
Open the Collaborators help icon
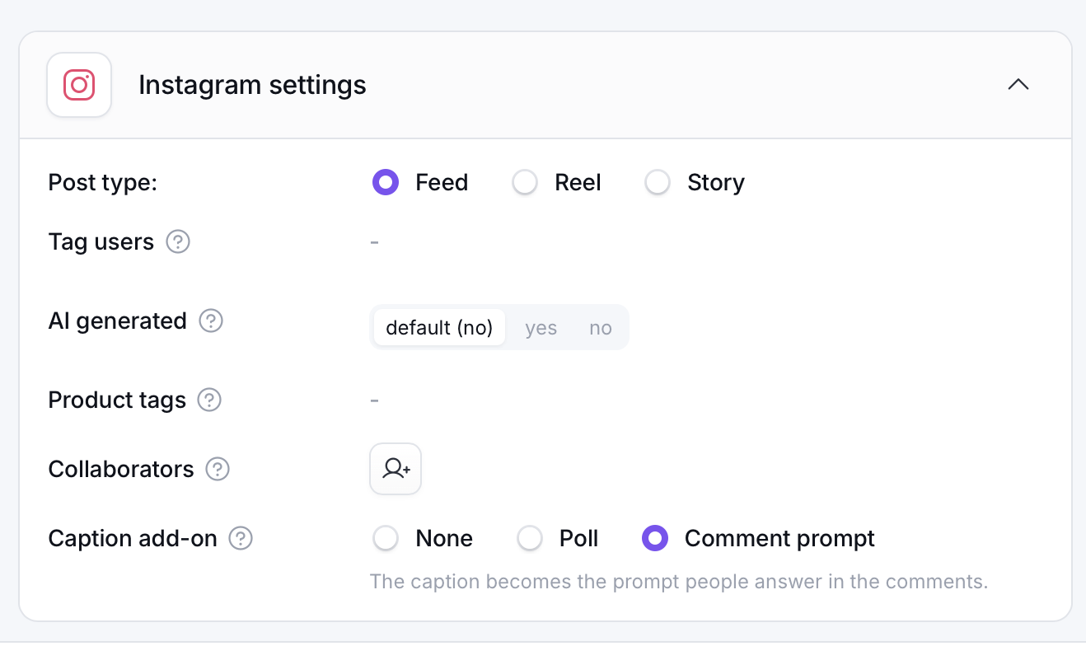[218, 470]
